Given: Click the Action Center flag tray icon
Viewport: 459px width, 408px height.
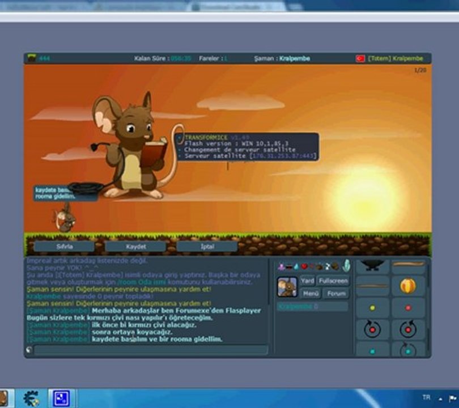Looking at the screenshot, I should [x=453, y=398].
